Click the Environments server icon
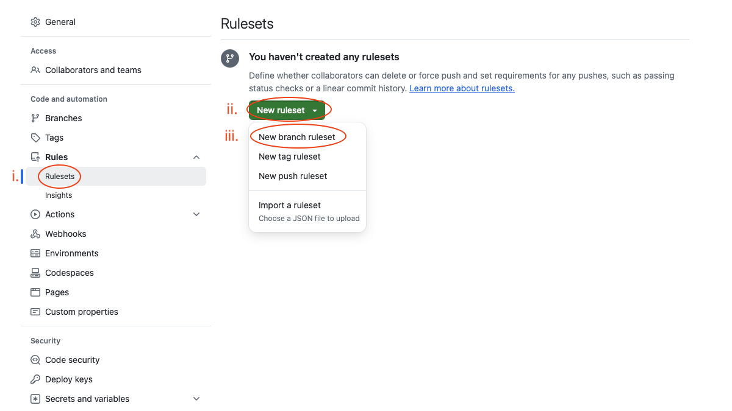Screen dimensions: 732x411 pyautogui.click(x=35, y=253)
